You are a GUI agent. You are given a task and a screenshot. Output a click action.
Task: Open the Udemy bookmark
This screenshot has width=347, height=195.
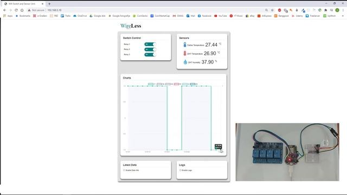pyautogui.click(x=297, y=16)
